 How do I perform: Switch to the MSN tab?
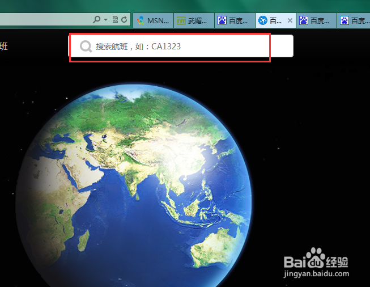154,21
